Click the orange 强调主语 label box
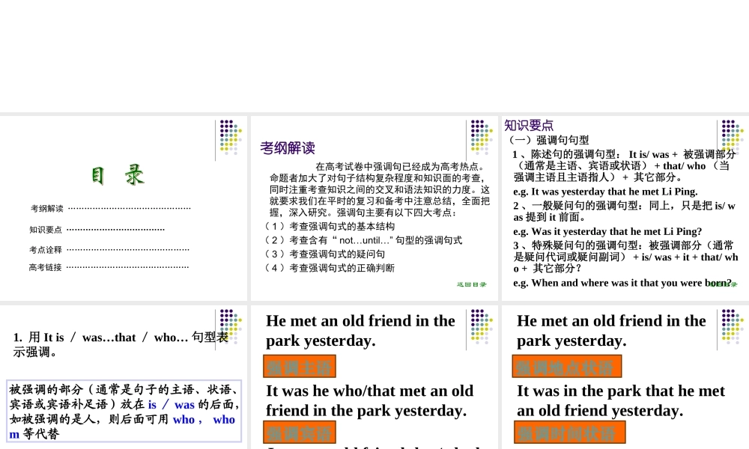 [x=300, y=367]
